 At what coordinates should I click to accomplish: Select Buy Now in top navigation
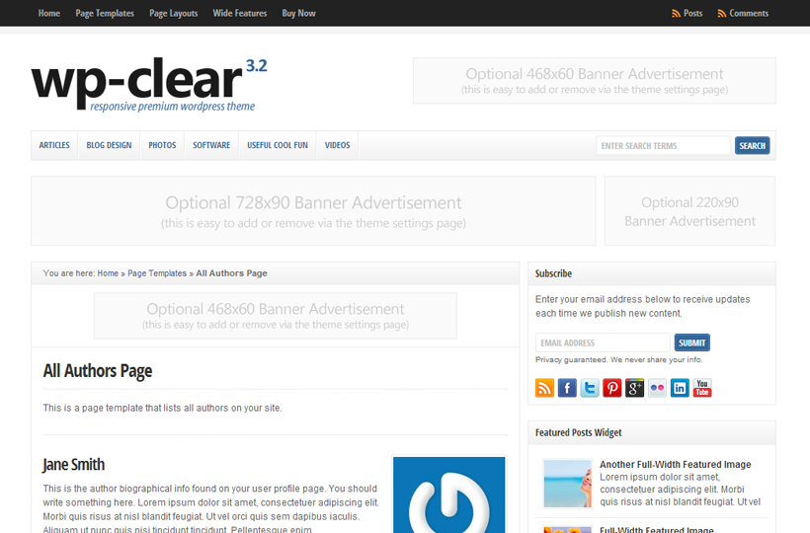(298, 13)
